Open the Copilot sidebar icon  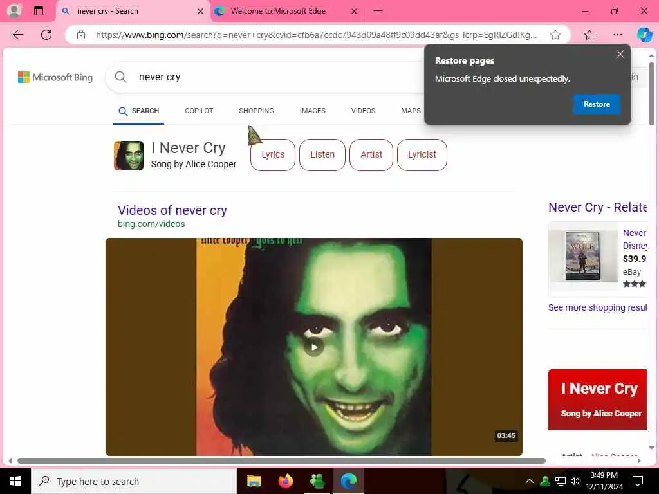coord(644,35)
